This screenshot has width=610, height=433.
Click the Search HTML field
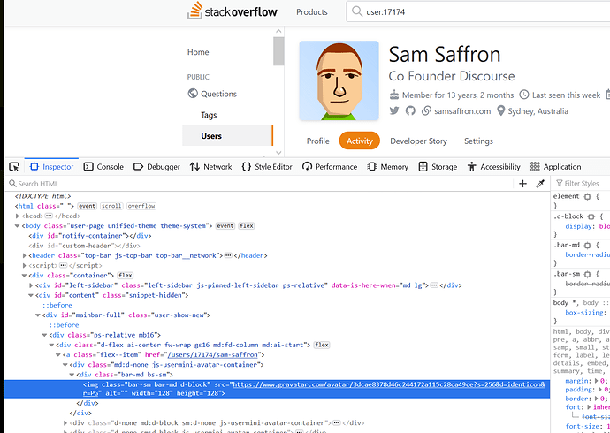click(x=261, y=184)
